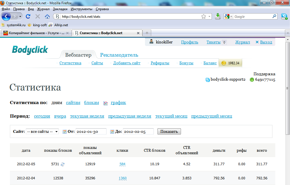This screenshot has width=290, height=185.
Task: Expand the все сайты dropdown
Action: pos(42,132)
